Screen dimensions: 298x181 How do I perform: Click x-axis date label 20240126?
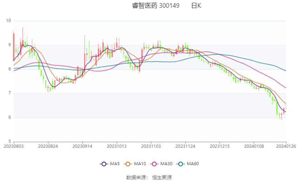click(286, 146)
